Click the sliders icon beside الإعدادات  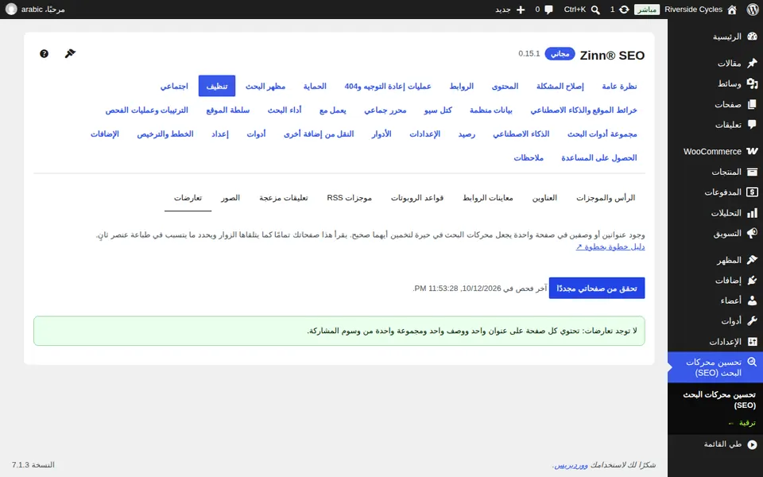pos(753,342)
